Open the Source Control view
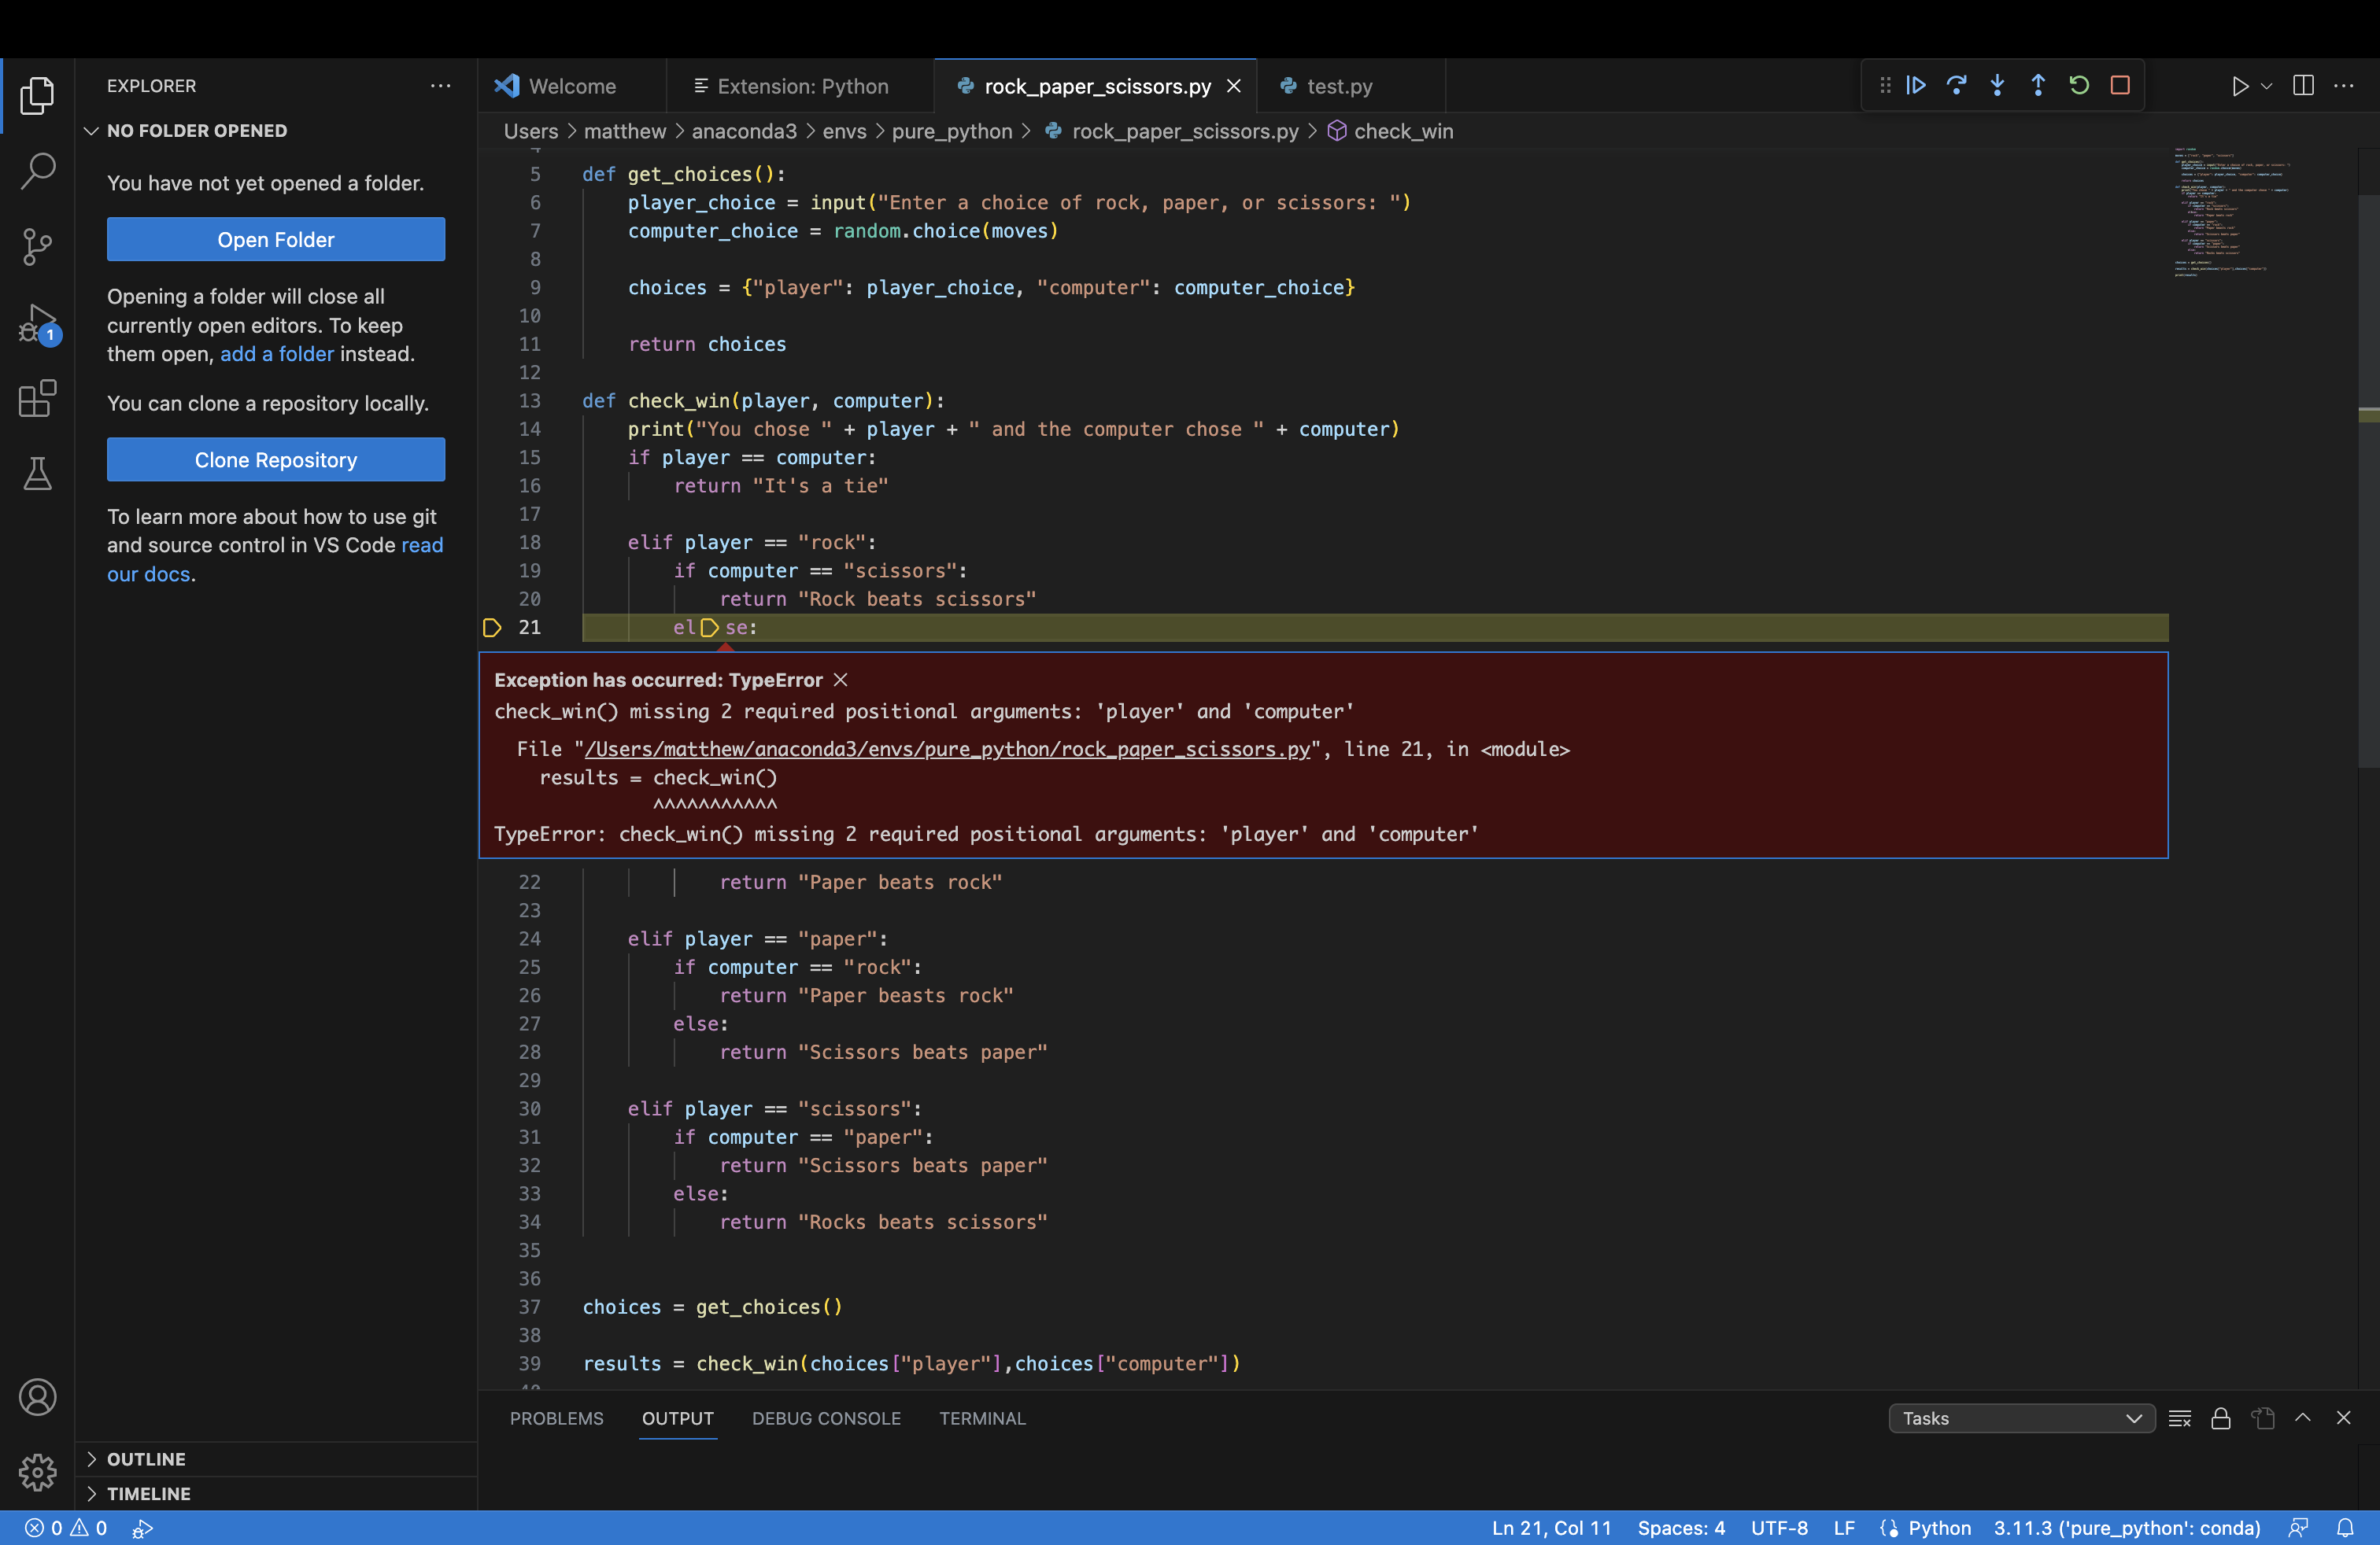The height and width of the screenshot is (1545, 2380). (x=37, y=246)
